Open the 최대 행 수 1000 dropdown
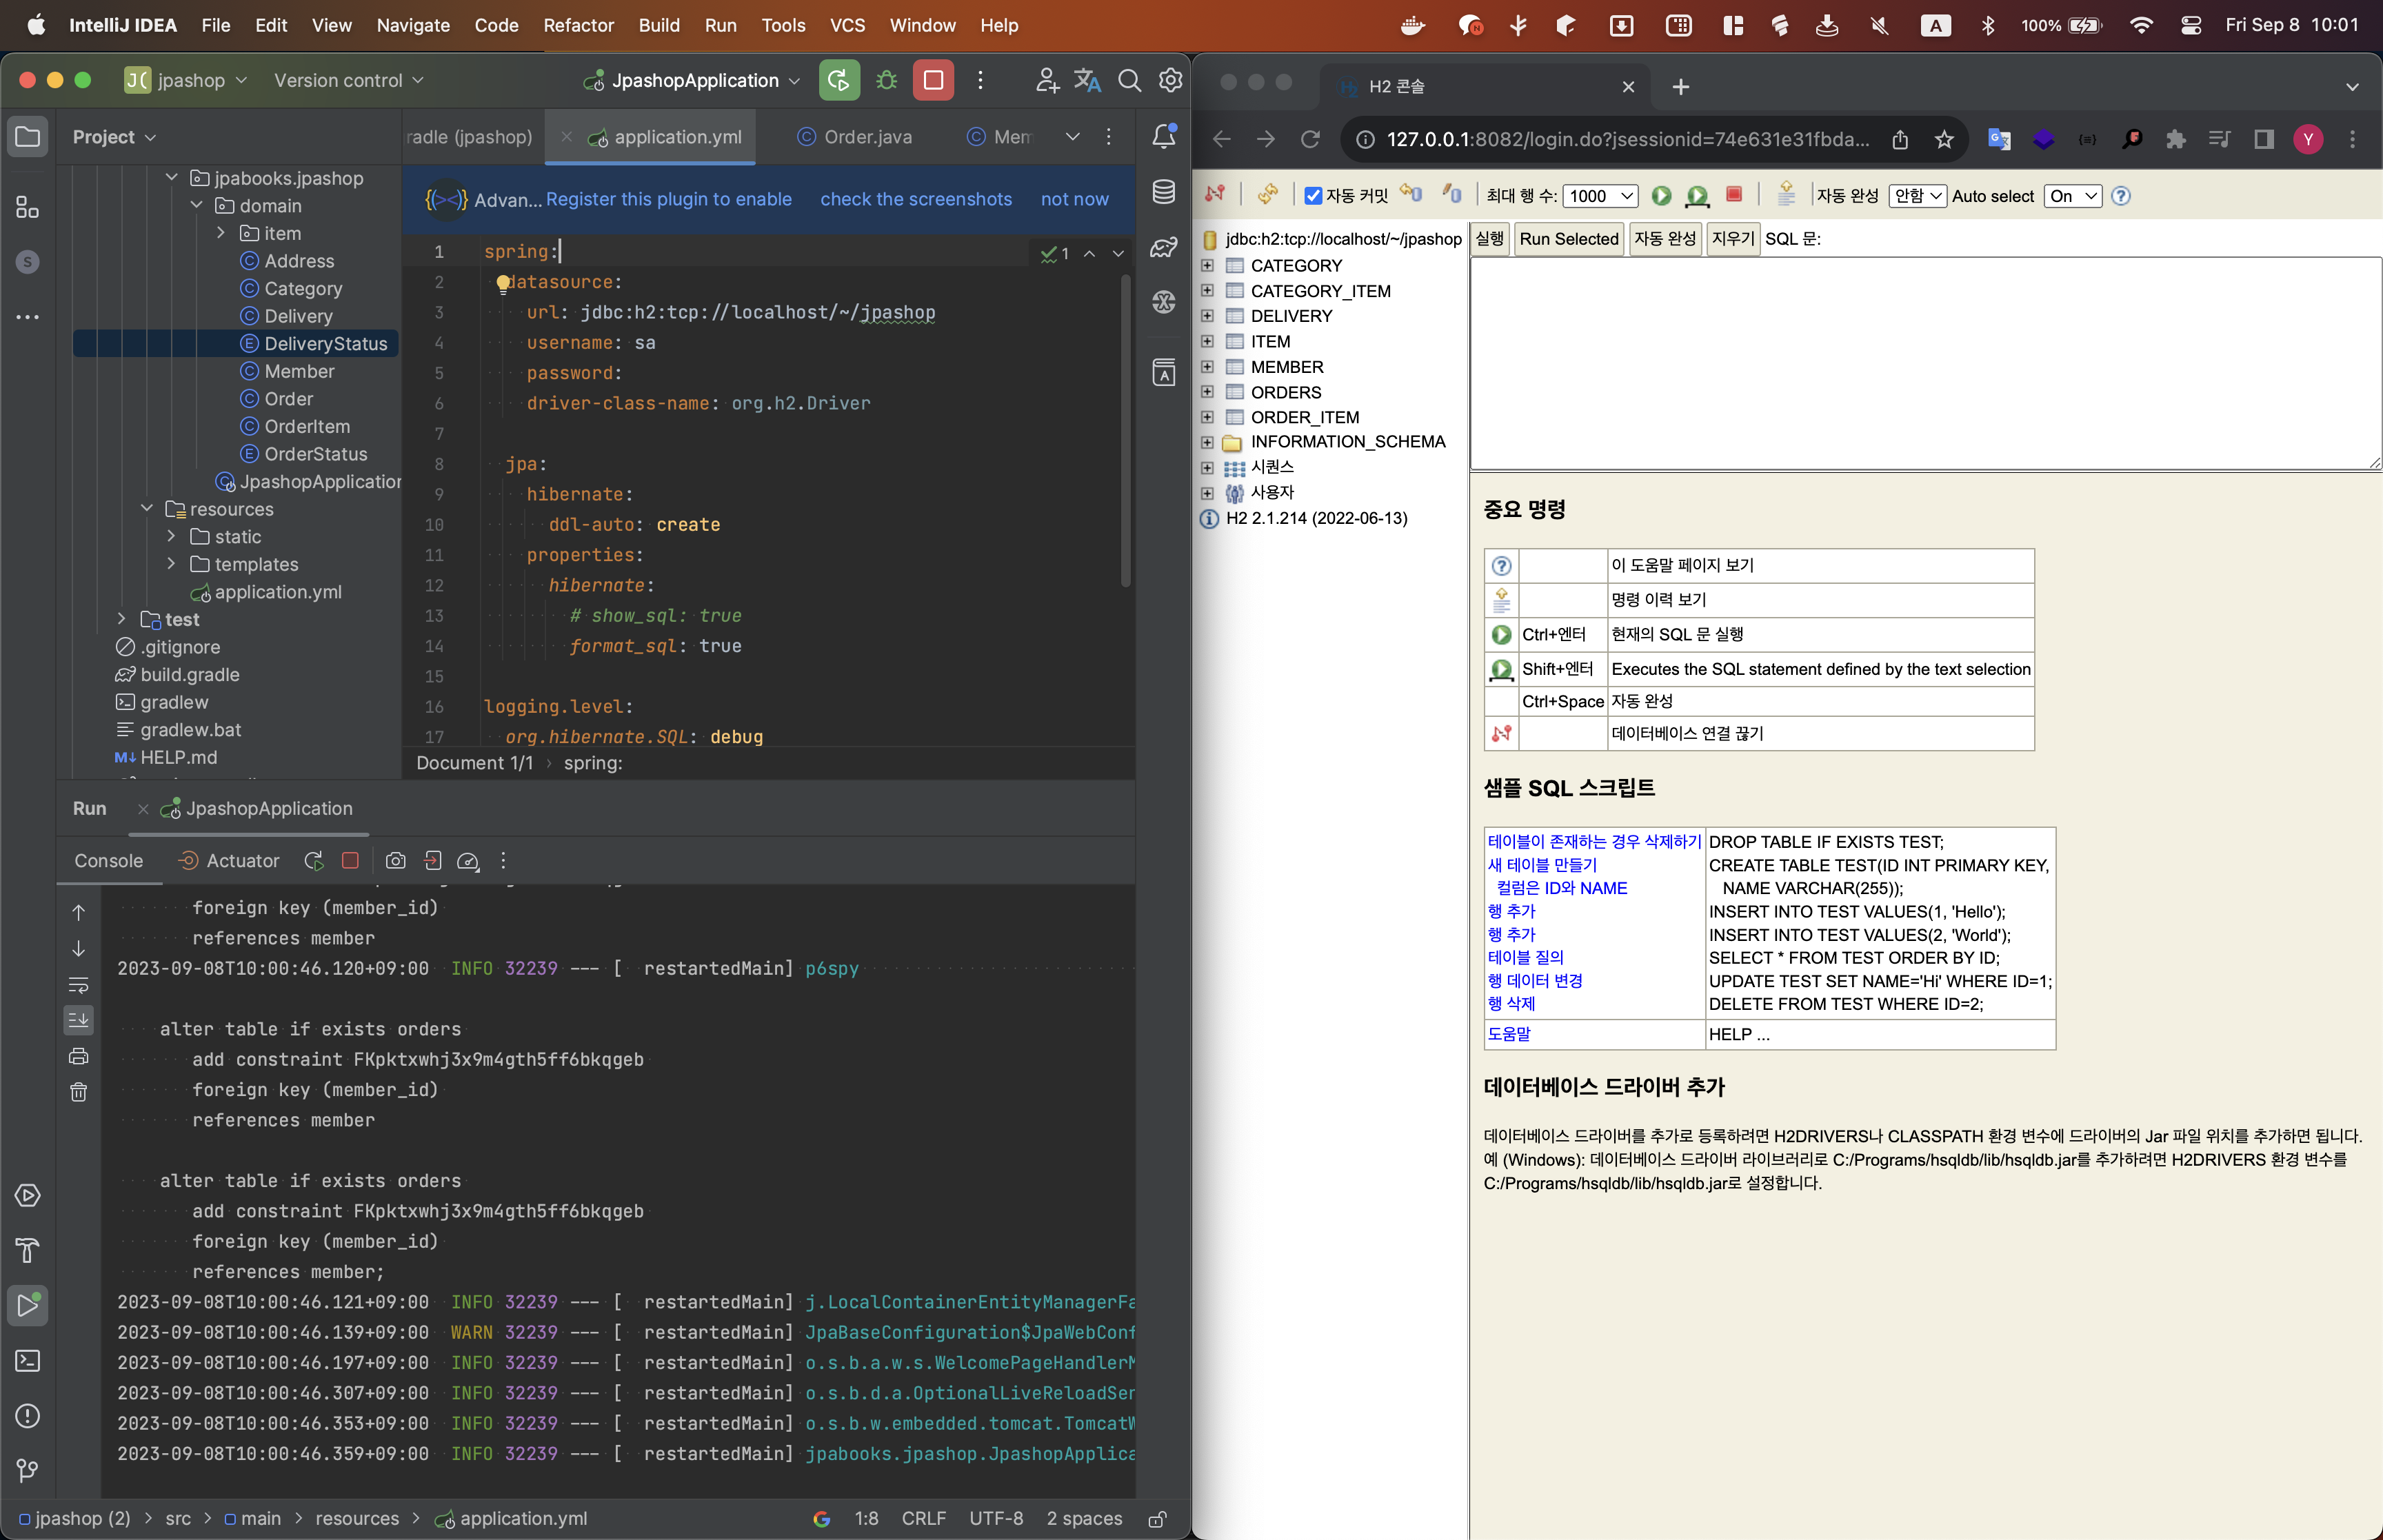2383x1540 pixels. 1600,196
